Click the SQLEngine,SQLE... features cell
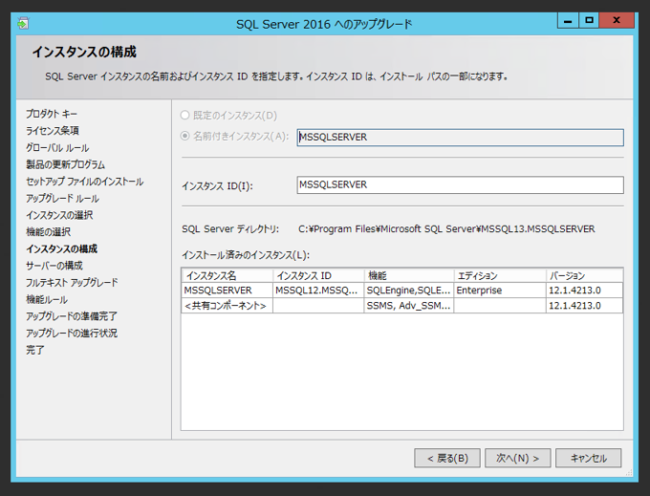Image resolution: width=650 pixels, height=496 pixels. [409, 291]
